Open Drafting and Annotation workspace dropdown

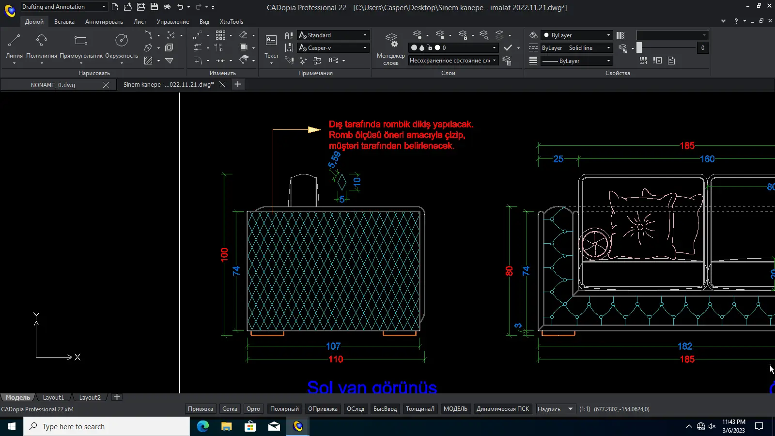pos(104,7)
